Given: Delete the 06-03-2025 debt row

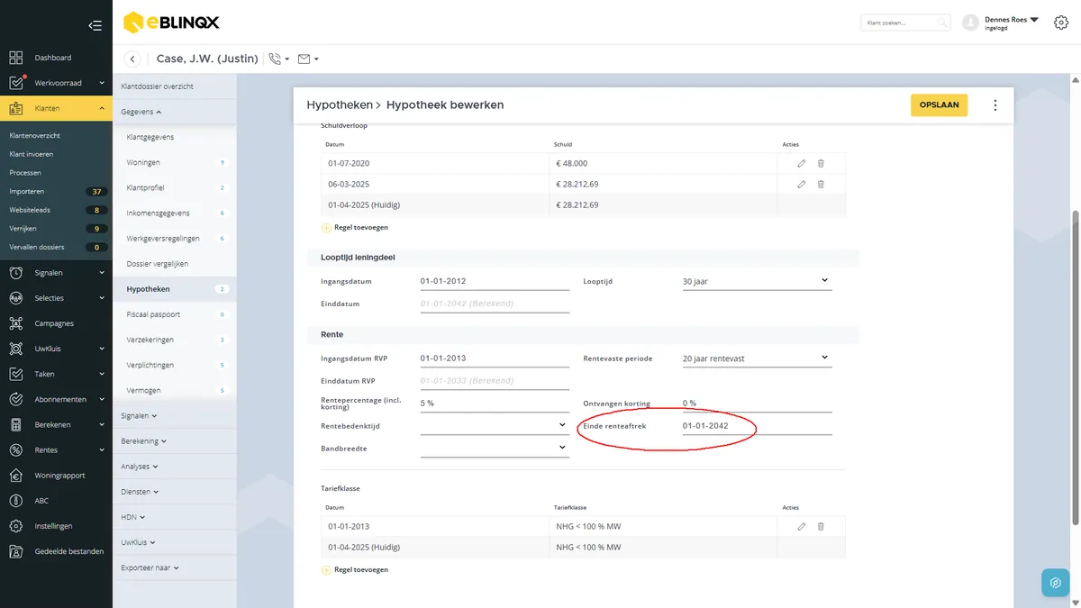Looking at the screenshot, I should (821, 184).
